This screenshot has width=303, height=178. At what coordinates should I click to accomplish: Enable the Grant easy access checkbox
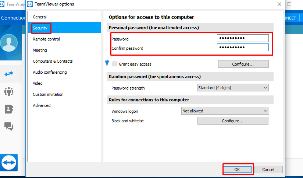[x=115, y=64]
